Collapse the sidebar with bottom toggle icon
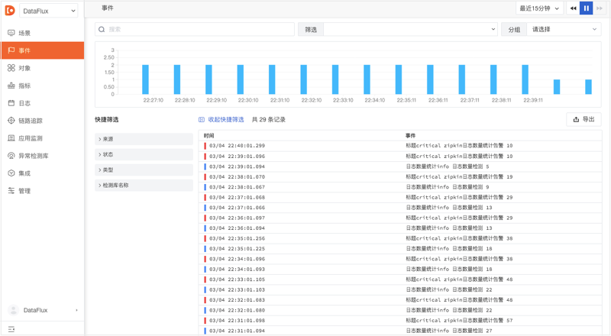Screen dimensions: 611x336 click(11, 329)
